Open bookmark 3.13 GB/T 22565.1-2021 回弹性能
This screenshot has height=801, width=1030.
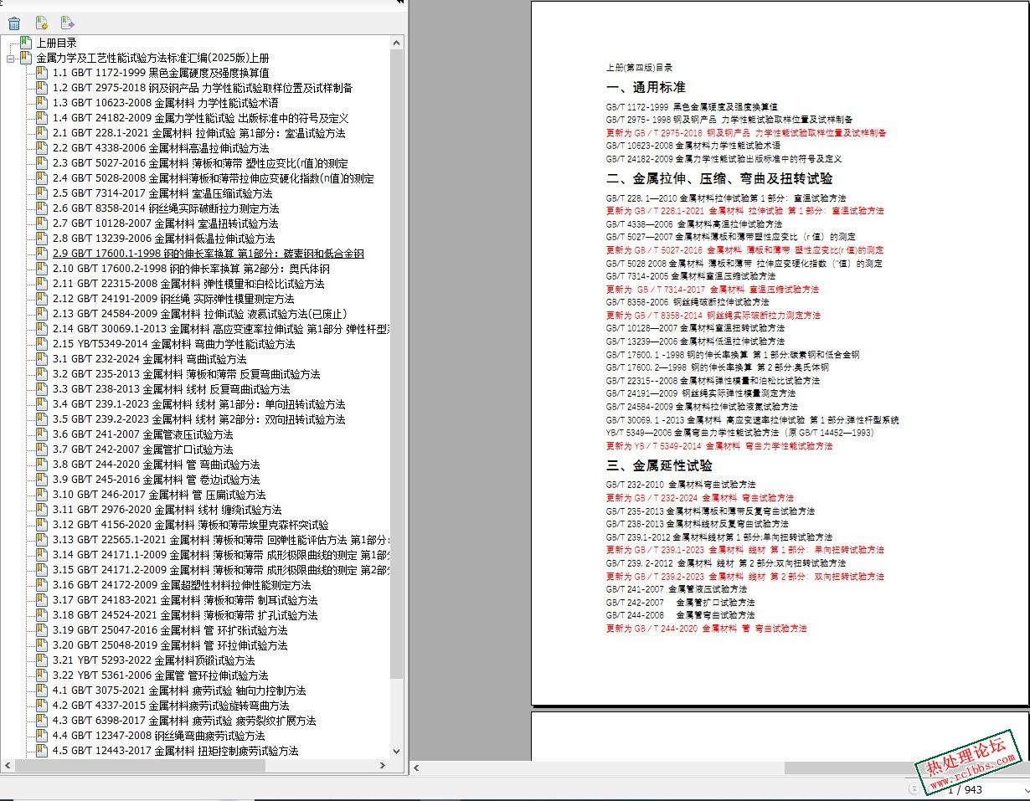220,540
